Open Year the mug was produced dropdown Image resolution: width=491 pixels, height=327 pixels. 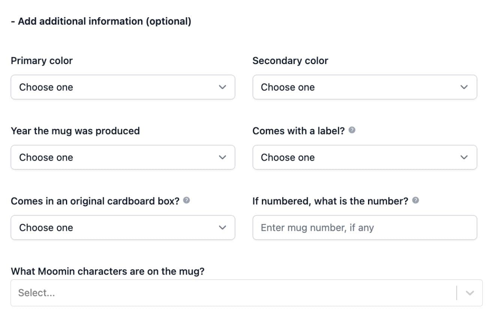click(x=123, y=157)
